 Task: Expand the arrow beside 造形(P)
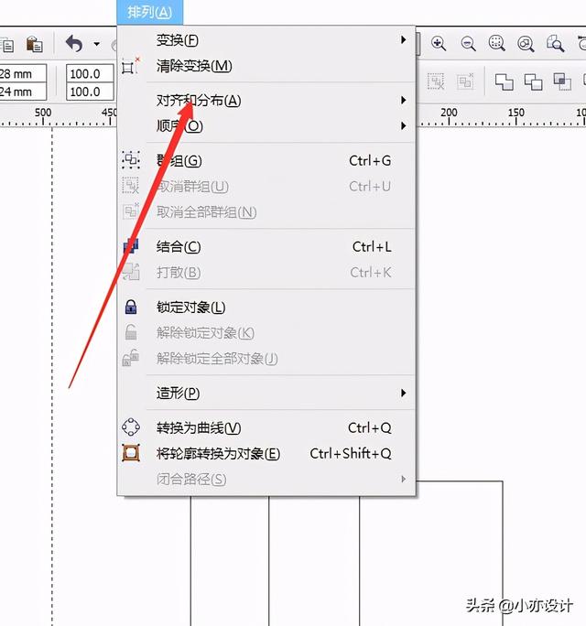(404, 393)
